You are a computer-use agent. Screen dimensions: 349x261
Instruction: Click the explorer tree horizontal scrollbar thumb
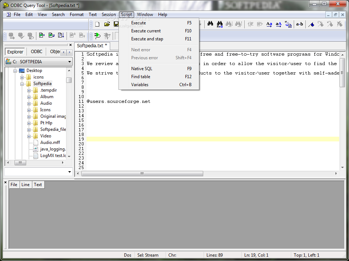click(20, 162)
